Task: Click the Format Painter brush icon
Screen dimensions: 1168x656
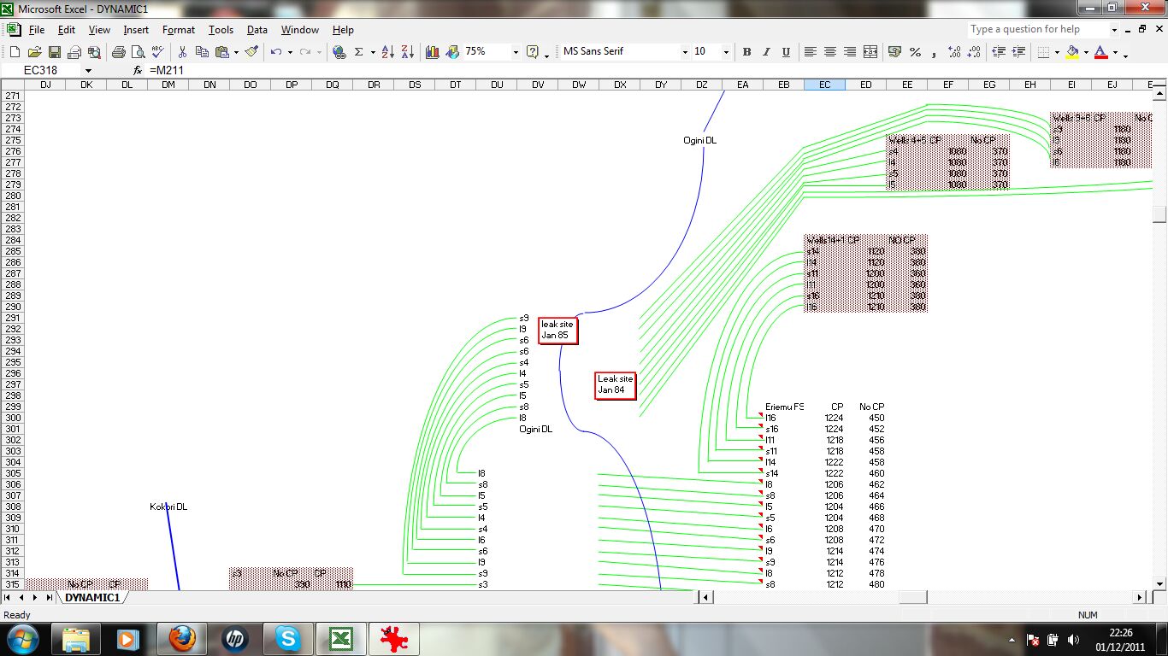Action: (251, 52)
